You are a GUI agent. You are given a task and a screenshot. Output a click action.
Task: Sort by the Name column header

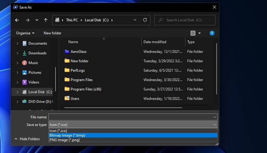pos(73,42)
